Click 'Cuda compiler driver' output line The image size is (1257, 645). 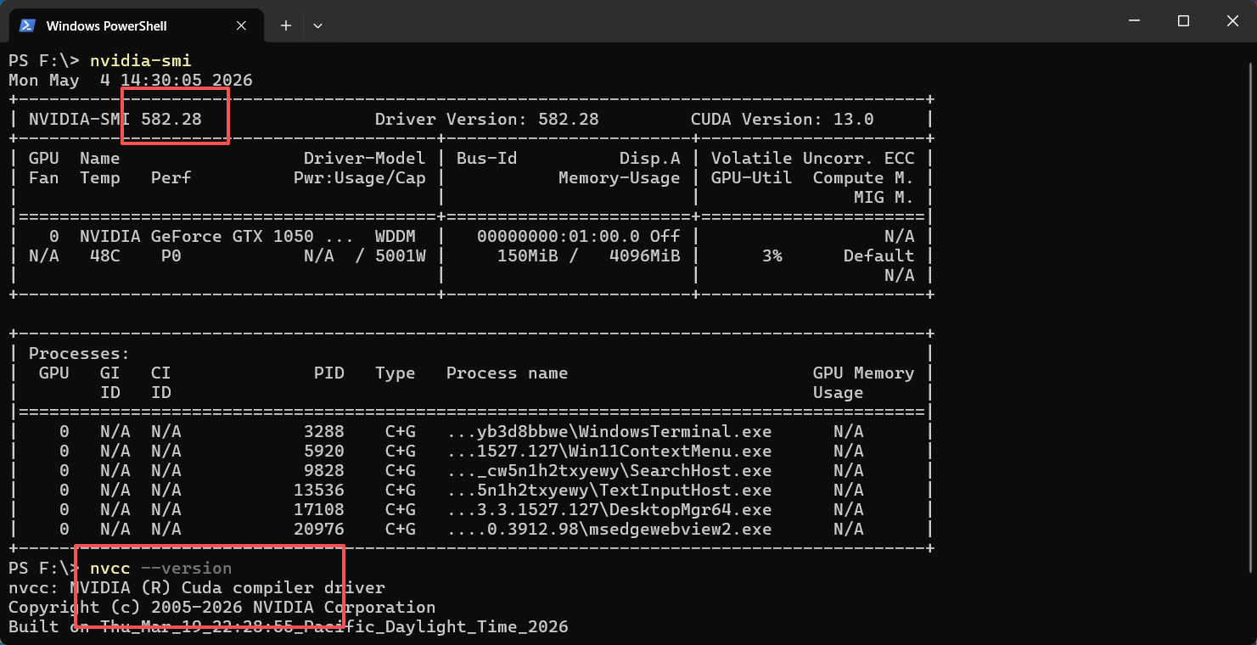point(283,587)
